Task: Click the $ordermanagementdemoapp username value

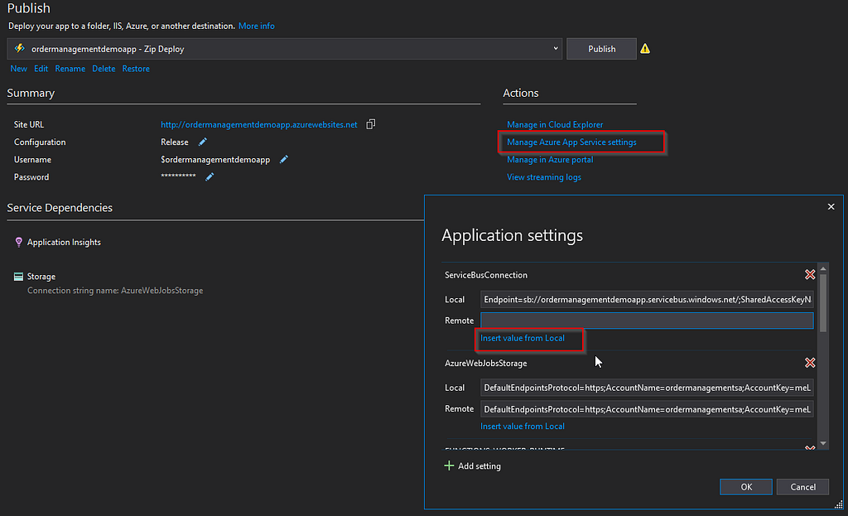Action: 215,160
